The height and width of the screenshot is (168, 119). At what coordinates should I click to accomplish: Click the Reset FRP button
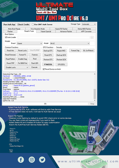coord(11,63)
